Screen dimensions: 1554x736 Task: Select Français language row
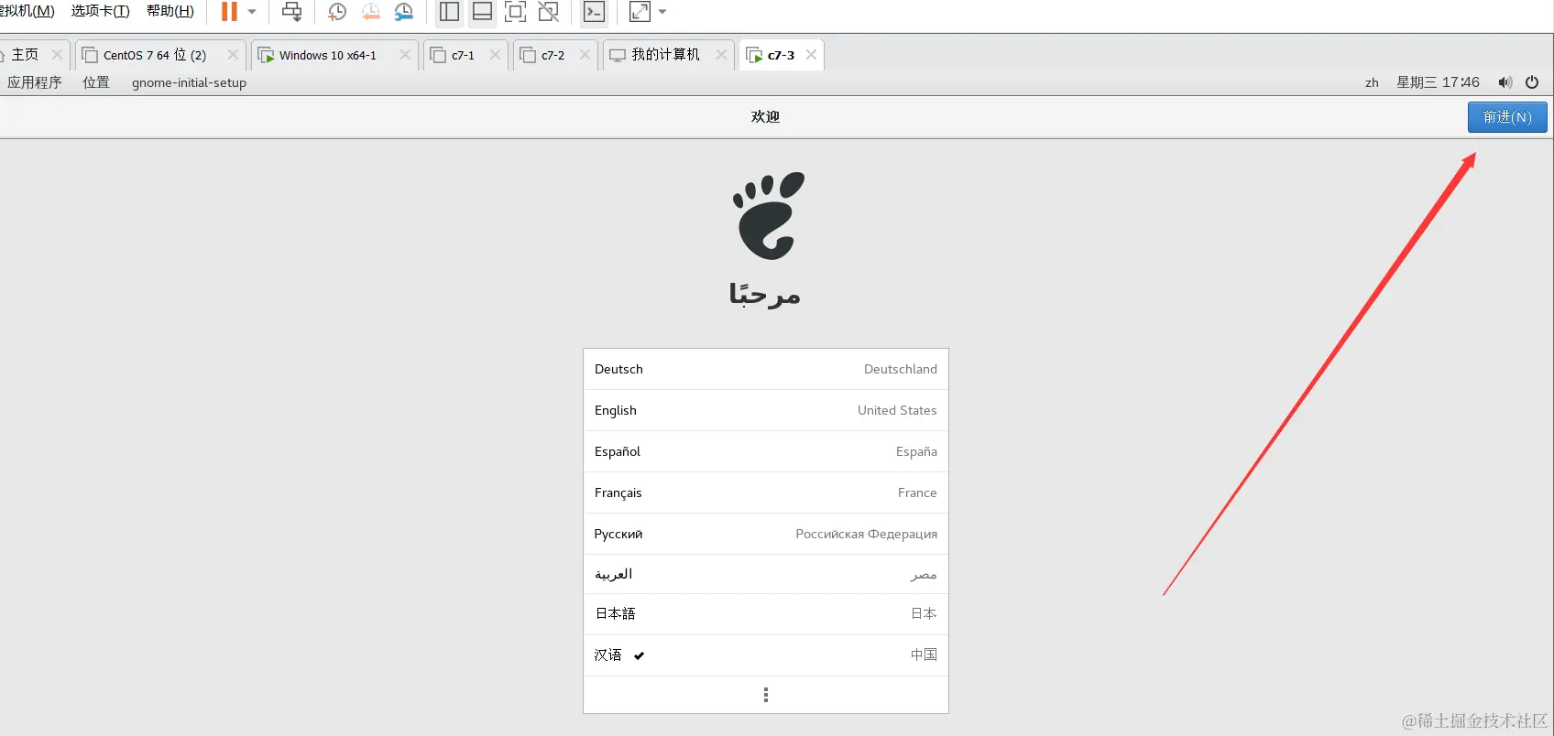point(766,492)
